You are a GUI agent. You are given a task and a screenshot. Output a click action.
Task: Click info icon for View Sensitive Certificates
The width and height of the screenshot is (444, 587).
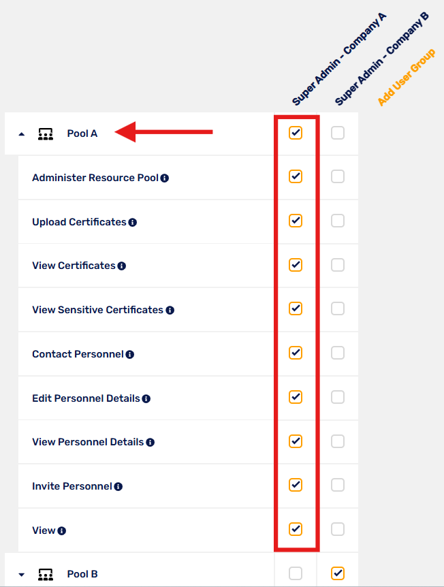click(170, 311)
